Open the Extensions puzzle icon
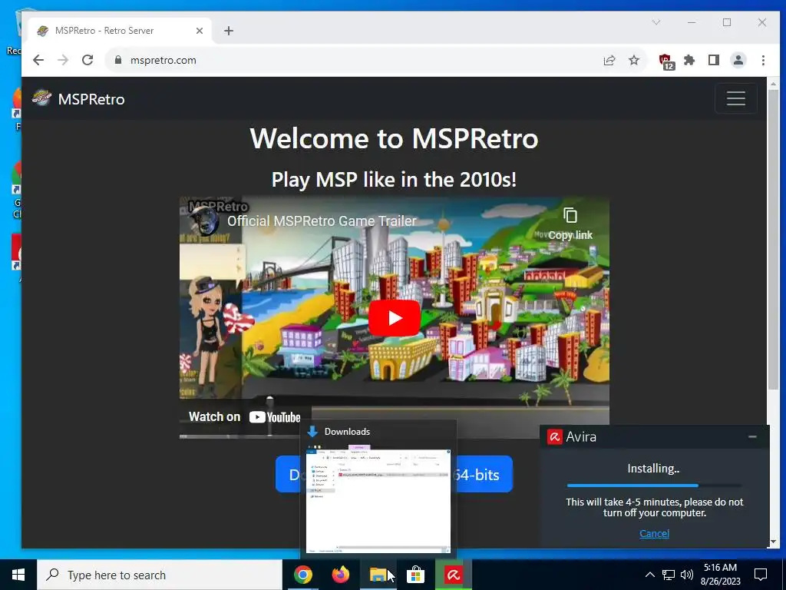 [690, 60]
